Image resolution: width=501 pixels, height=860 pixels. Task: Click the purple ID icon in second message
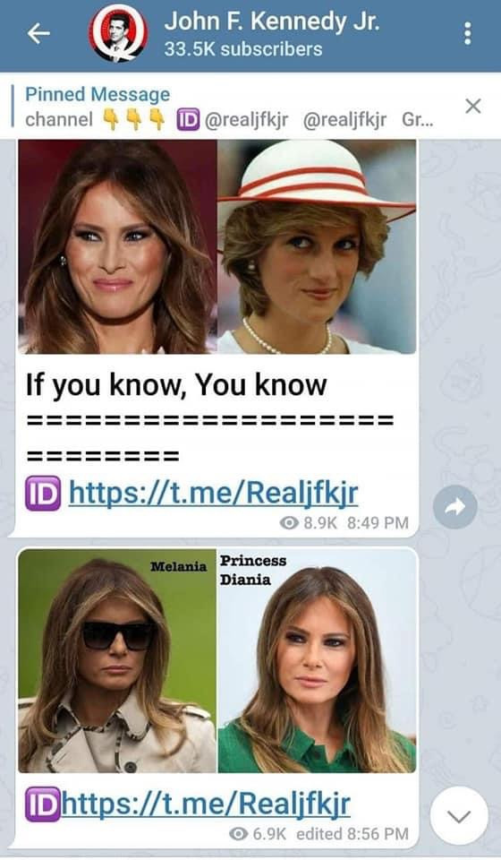click(x=42, y=805)
